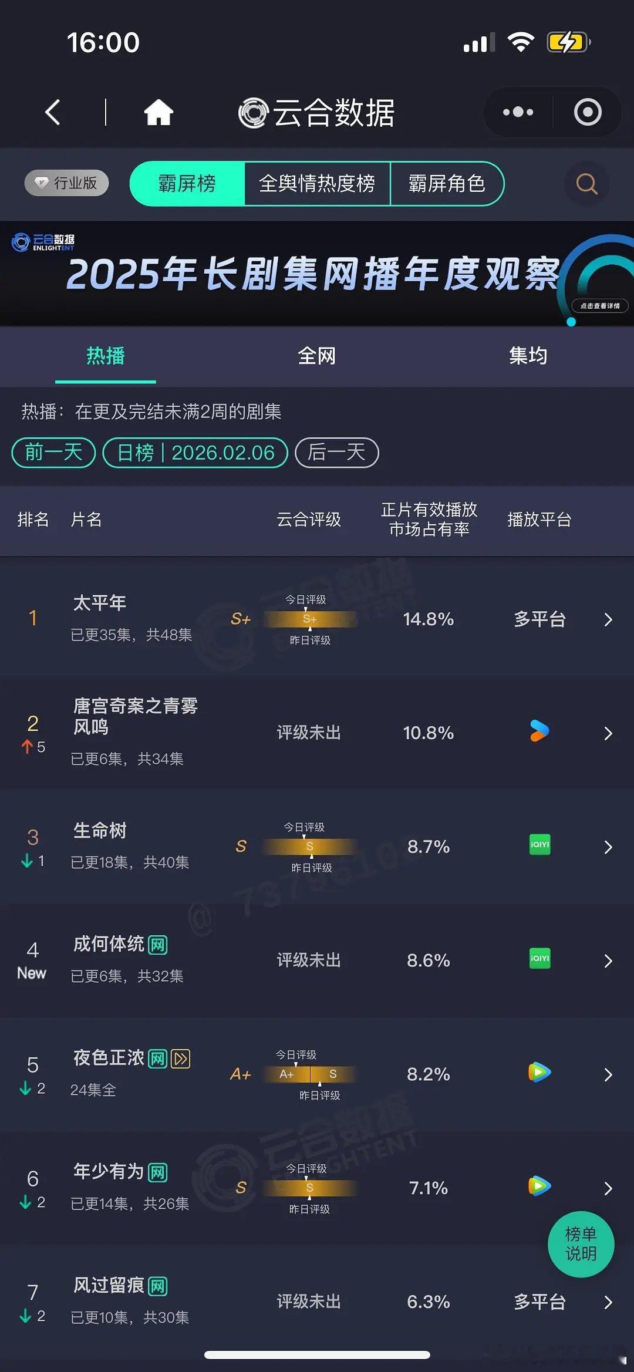Image resolution: width=634 pixels, height=1372 pixels.
Task: Open the 霸屏角色 tab
Action: 447,184
